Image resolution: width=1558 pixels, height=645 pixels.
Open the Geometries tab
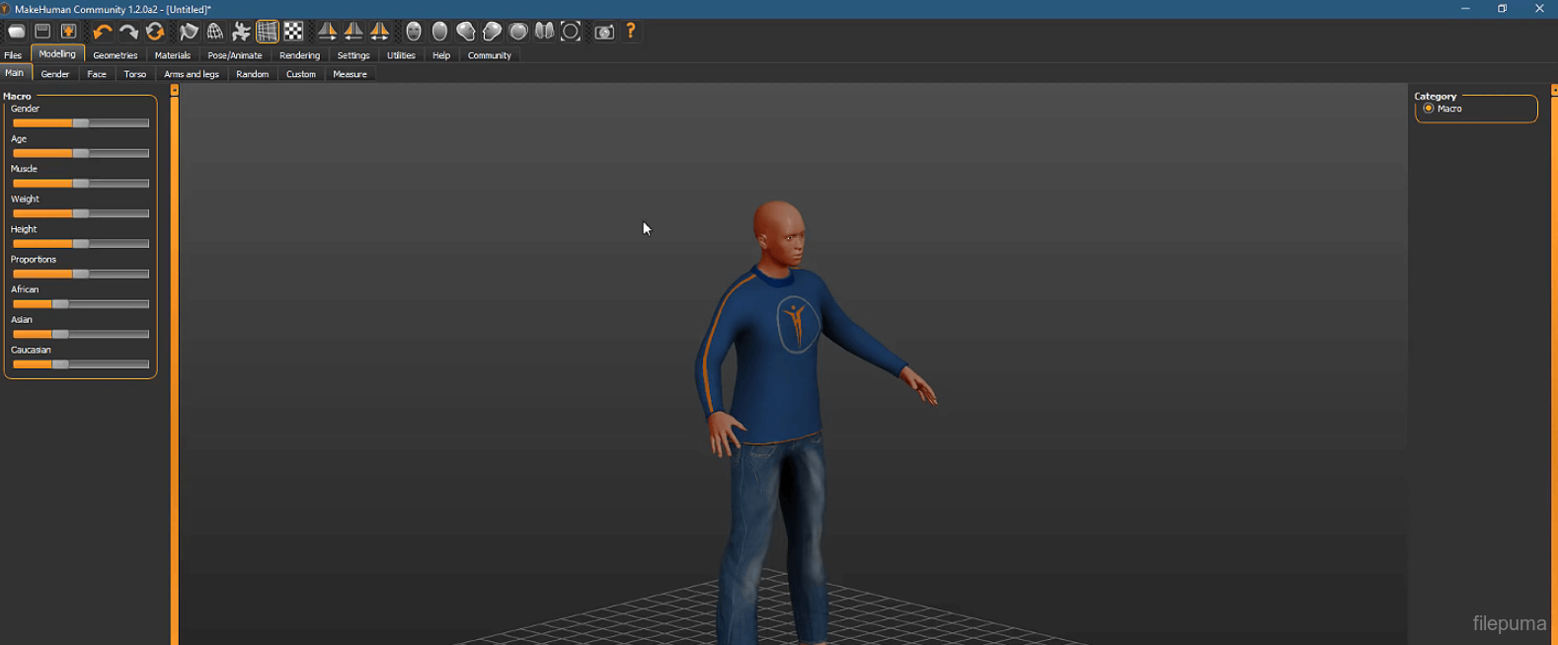click(x=116, y=55)
